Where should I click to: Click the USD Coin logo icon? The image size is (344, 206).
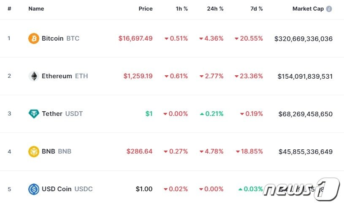[x=34, y=189]
